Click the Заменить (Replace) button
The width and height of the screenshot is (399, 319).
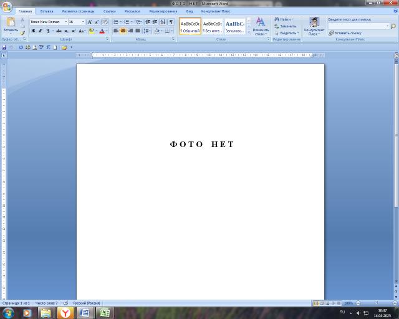point(286,26)
